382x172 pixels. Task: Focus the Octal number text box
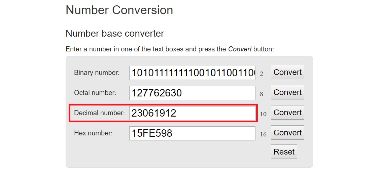192,93
